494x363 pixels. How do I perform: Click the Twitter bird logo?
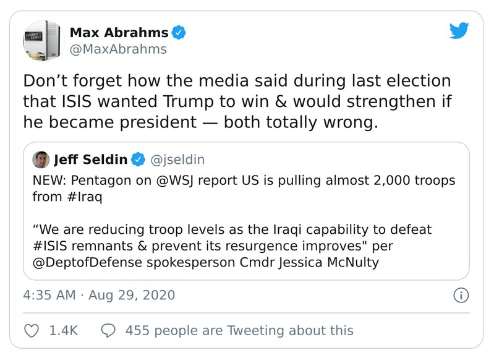(459, 32)
